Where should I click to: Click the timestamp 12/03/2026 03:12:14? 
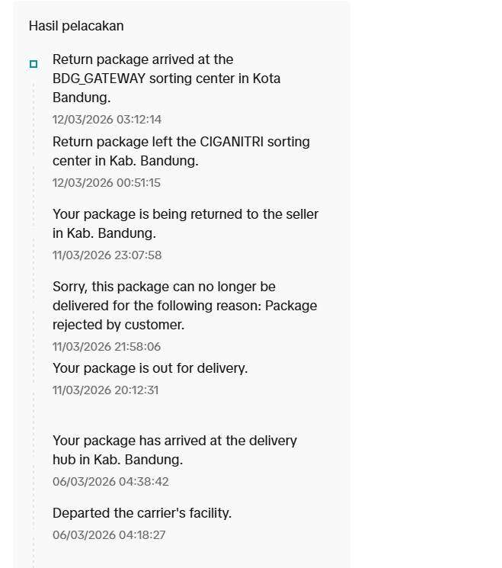pos(107,120)
